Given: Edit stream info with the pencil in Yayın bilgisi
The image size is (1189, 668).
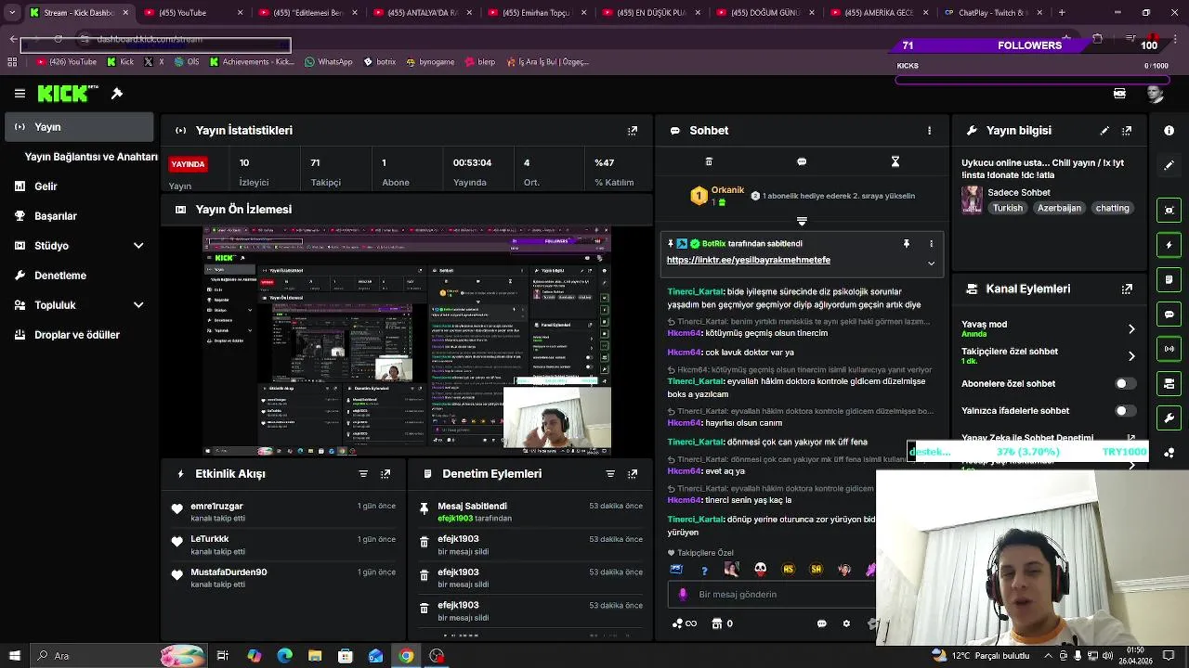Looking at the screenshot, I should pos(1104,131).
